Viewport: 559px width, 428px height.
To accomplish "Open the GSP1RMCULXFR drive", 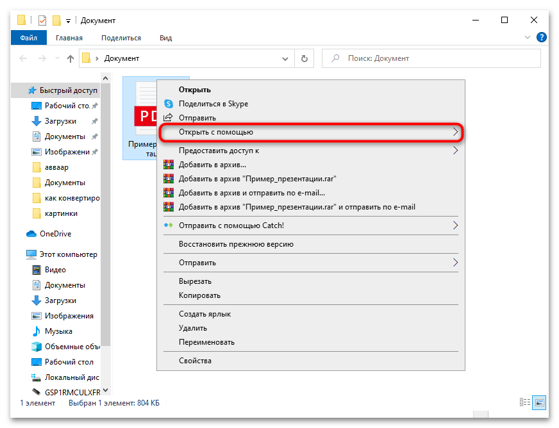I will coord(65,392).
